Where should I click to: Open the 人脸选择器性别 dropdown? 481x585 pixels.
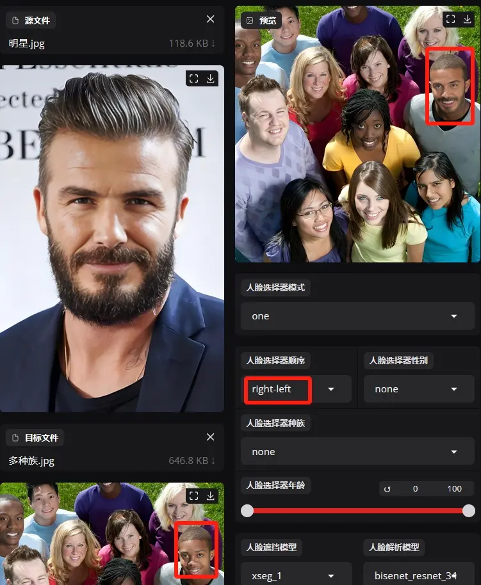pos(453,389)
